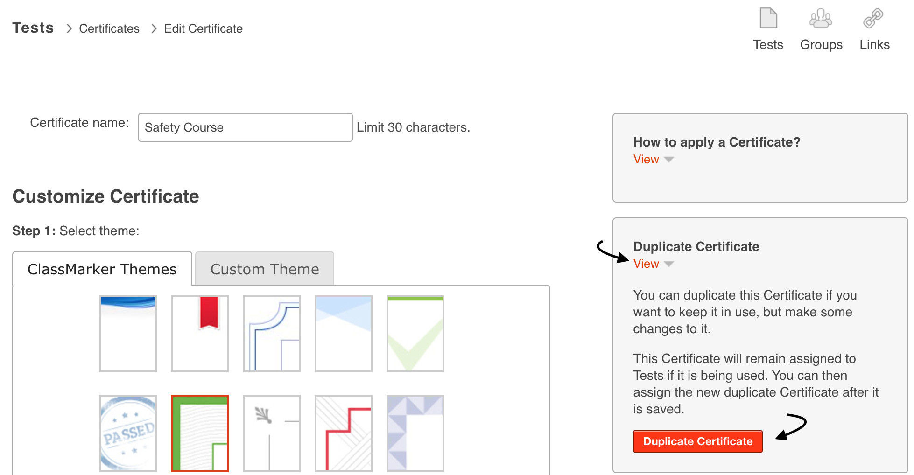The height and width of the screenshot is (475, 914).
Task: Choose the purple geometric triangles theme
Action: click(415, 433)
